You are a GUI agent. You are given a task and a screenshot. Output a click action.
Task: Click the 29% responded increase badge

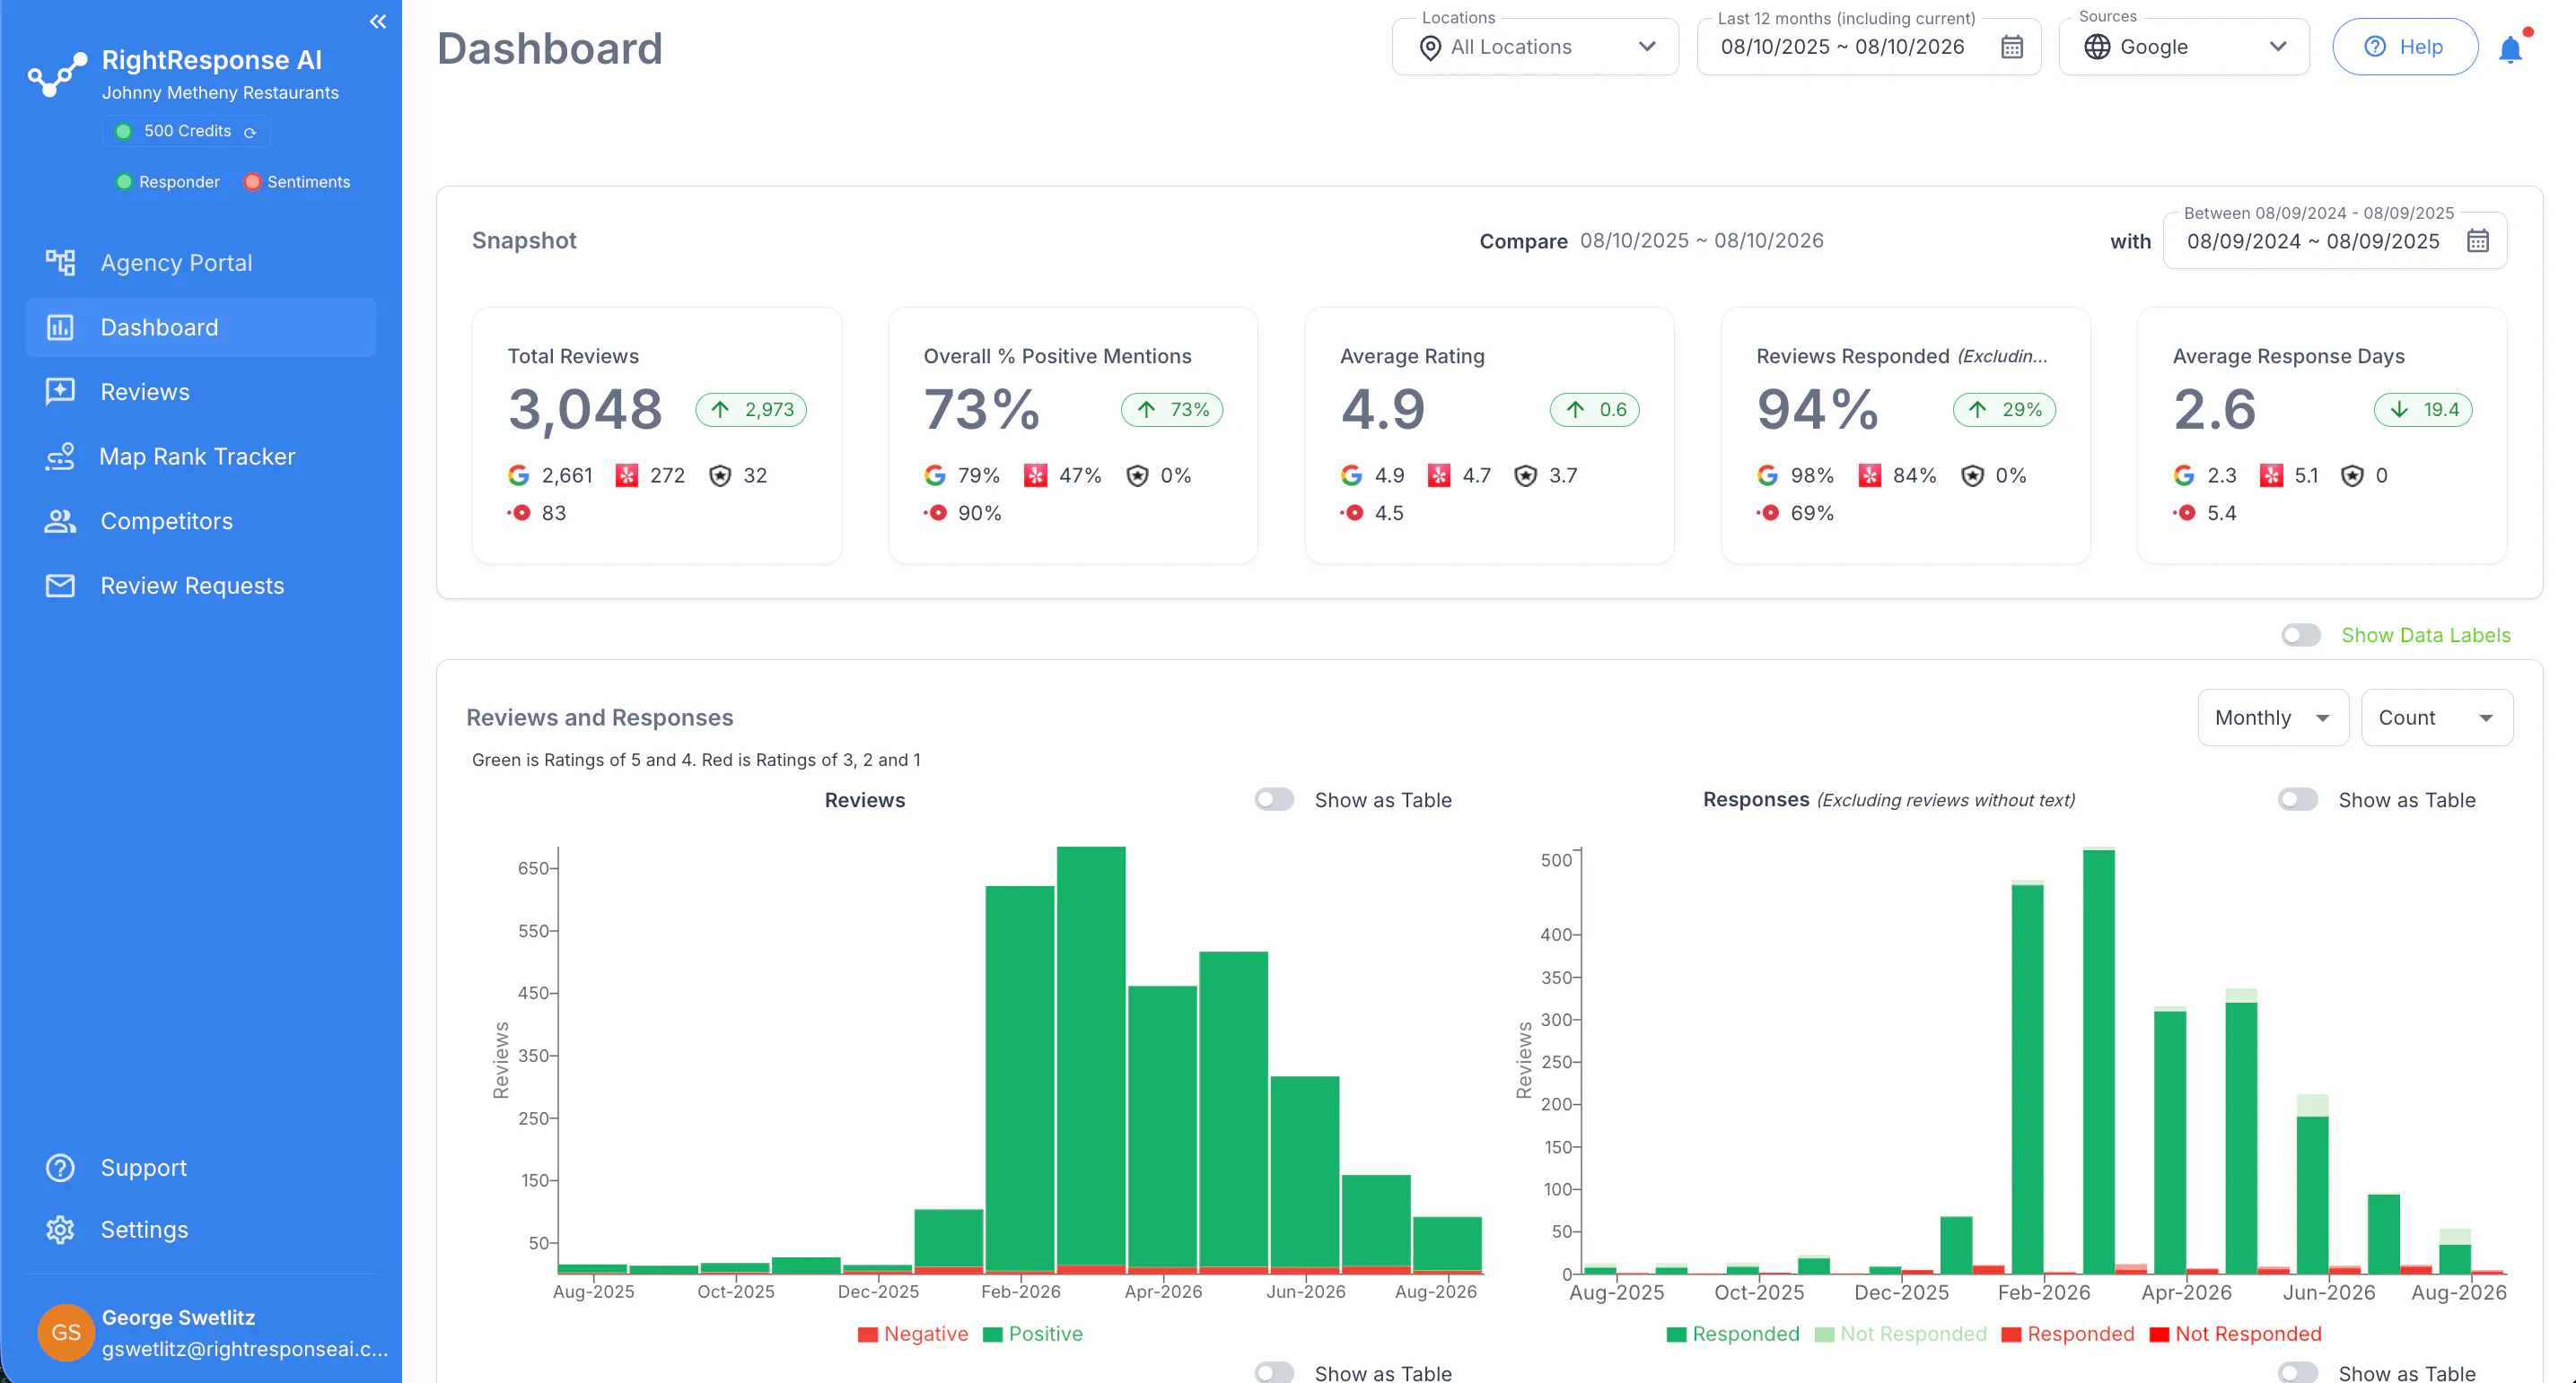(x=2004, y=410)
